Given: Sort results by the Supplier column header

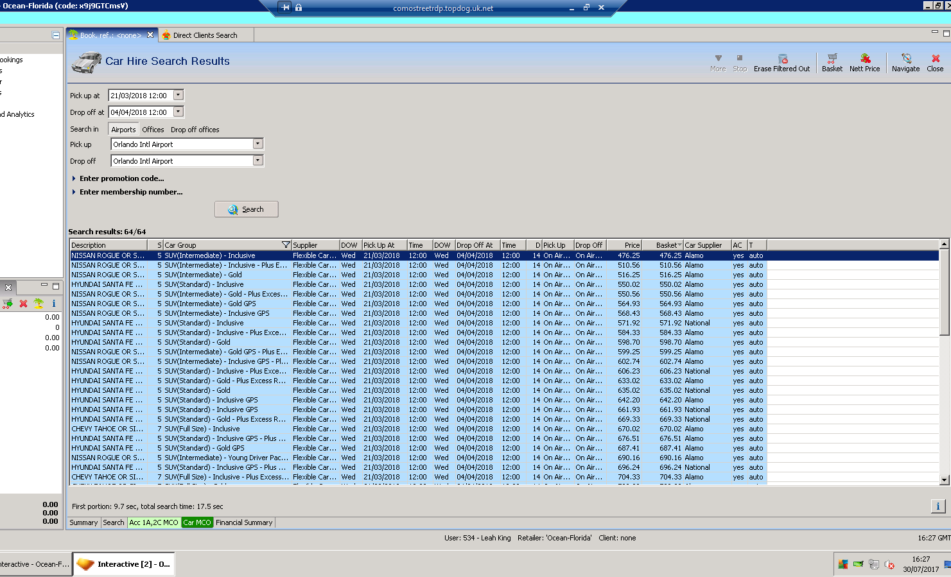Looking at the screenshot, I should (x=315, y=245).
